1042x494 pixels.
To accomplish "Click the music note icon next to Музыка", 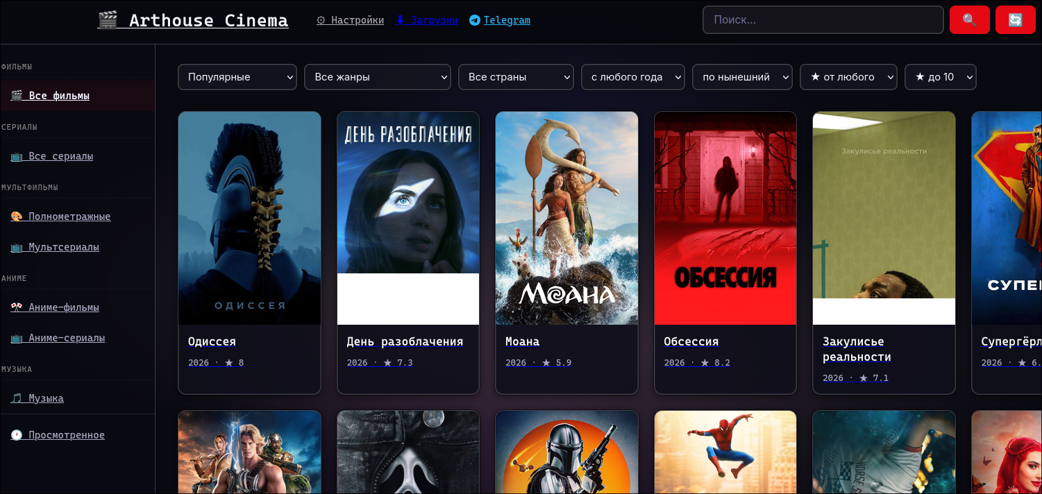I will coord(17,398).
